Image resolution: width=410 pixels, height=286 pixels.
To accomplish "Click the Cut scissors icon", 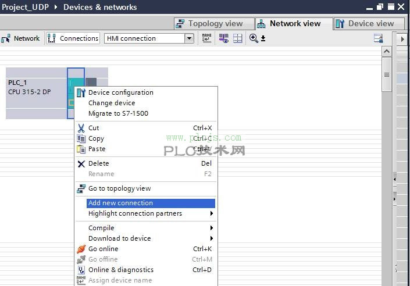I will [81, 128].
